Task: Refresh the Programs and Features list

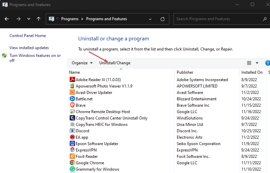Action: pos(163,19)
